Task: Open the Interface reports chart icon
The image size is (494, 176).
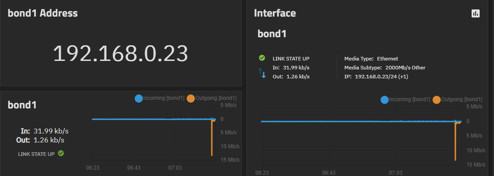Action: (475, 13)
